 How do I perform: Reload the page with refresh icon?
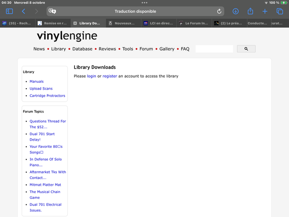pyautogui.click(x=219, y=11)
